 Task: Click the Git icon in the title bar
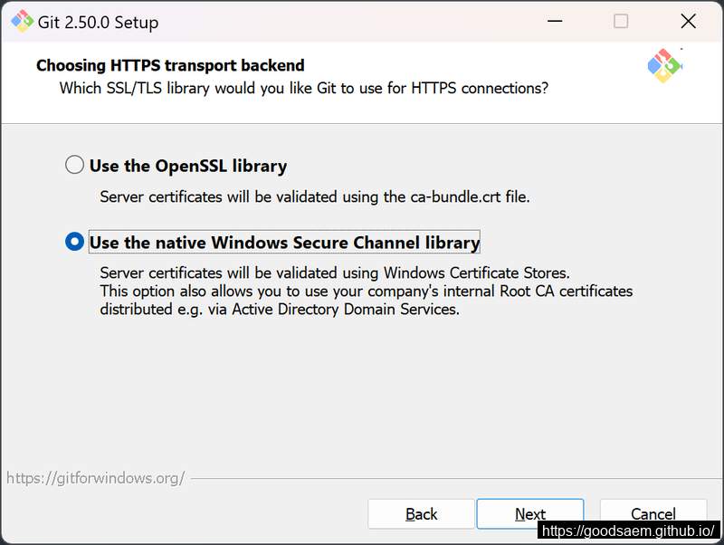[x=22, y=21]
